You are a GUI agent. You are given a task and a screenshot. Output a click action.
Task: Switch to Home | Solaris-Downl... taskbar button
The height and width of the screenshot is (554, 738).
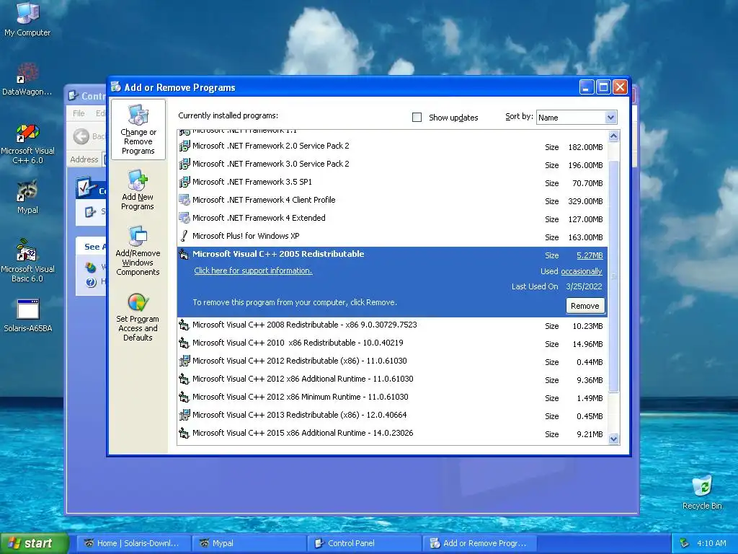pyautogui.click(x=133, y=543)
